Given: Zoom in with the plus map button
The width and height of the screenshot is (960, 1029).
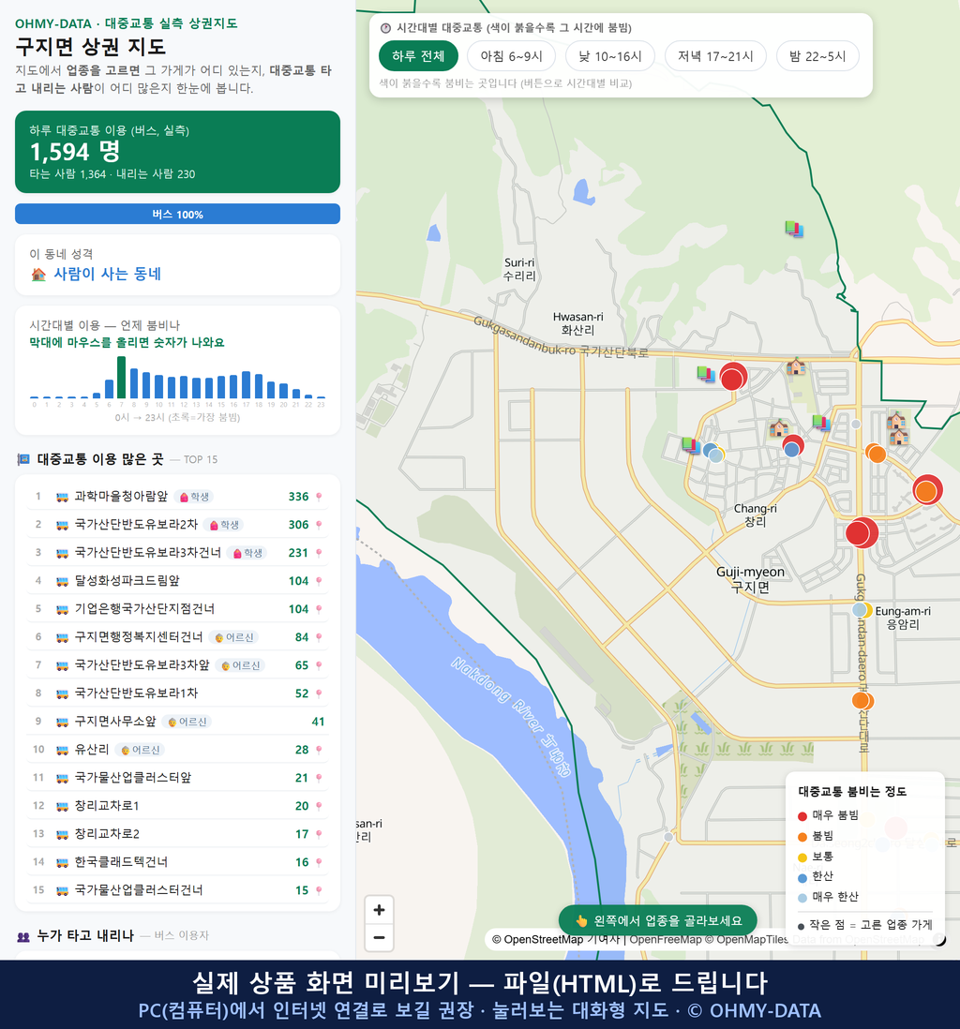Looking at the screenshot, I should [379, 910].
